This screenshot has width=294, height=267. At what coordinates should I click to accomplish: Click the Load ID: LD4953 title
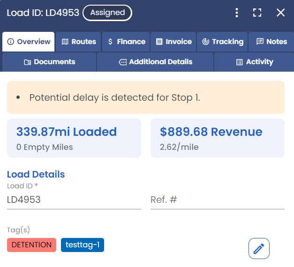click(x=43, y=13)
